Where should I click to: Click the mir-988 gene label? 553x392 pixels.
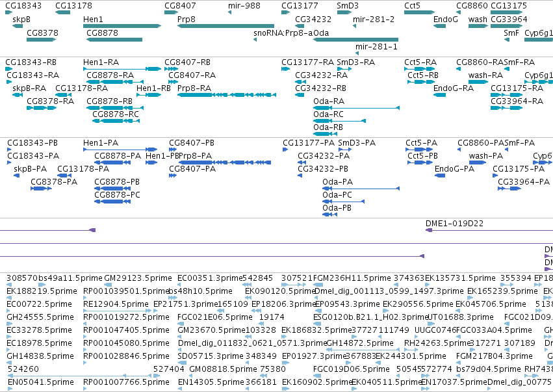point(244,6)
